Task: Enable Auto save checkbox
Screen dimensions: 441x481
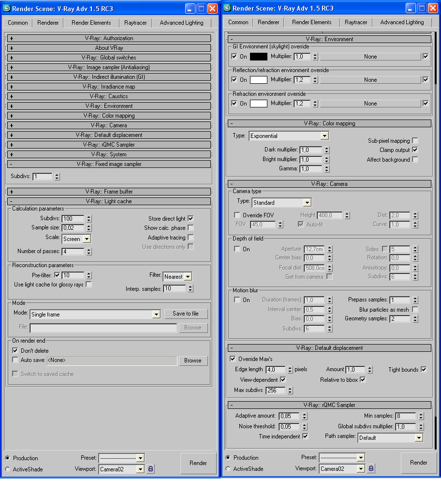Action: pos(15,360)
